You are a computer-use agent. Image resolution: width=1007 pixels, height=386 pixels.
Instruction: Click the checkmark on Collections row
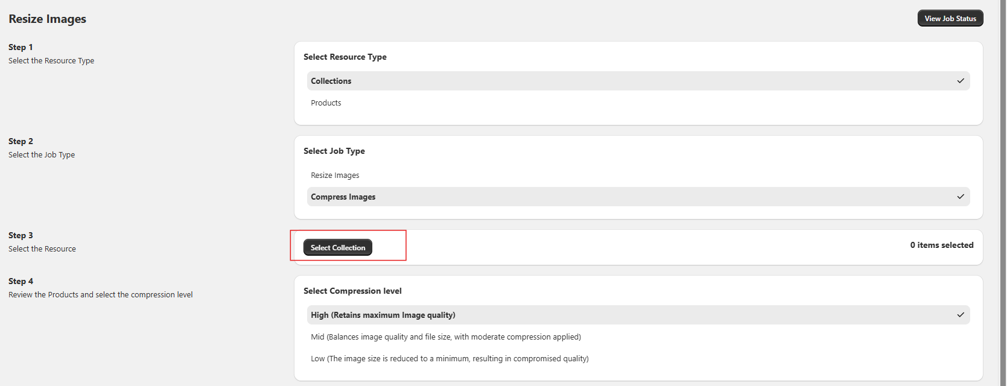961,81
